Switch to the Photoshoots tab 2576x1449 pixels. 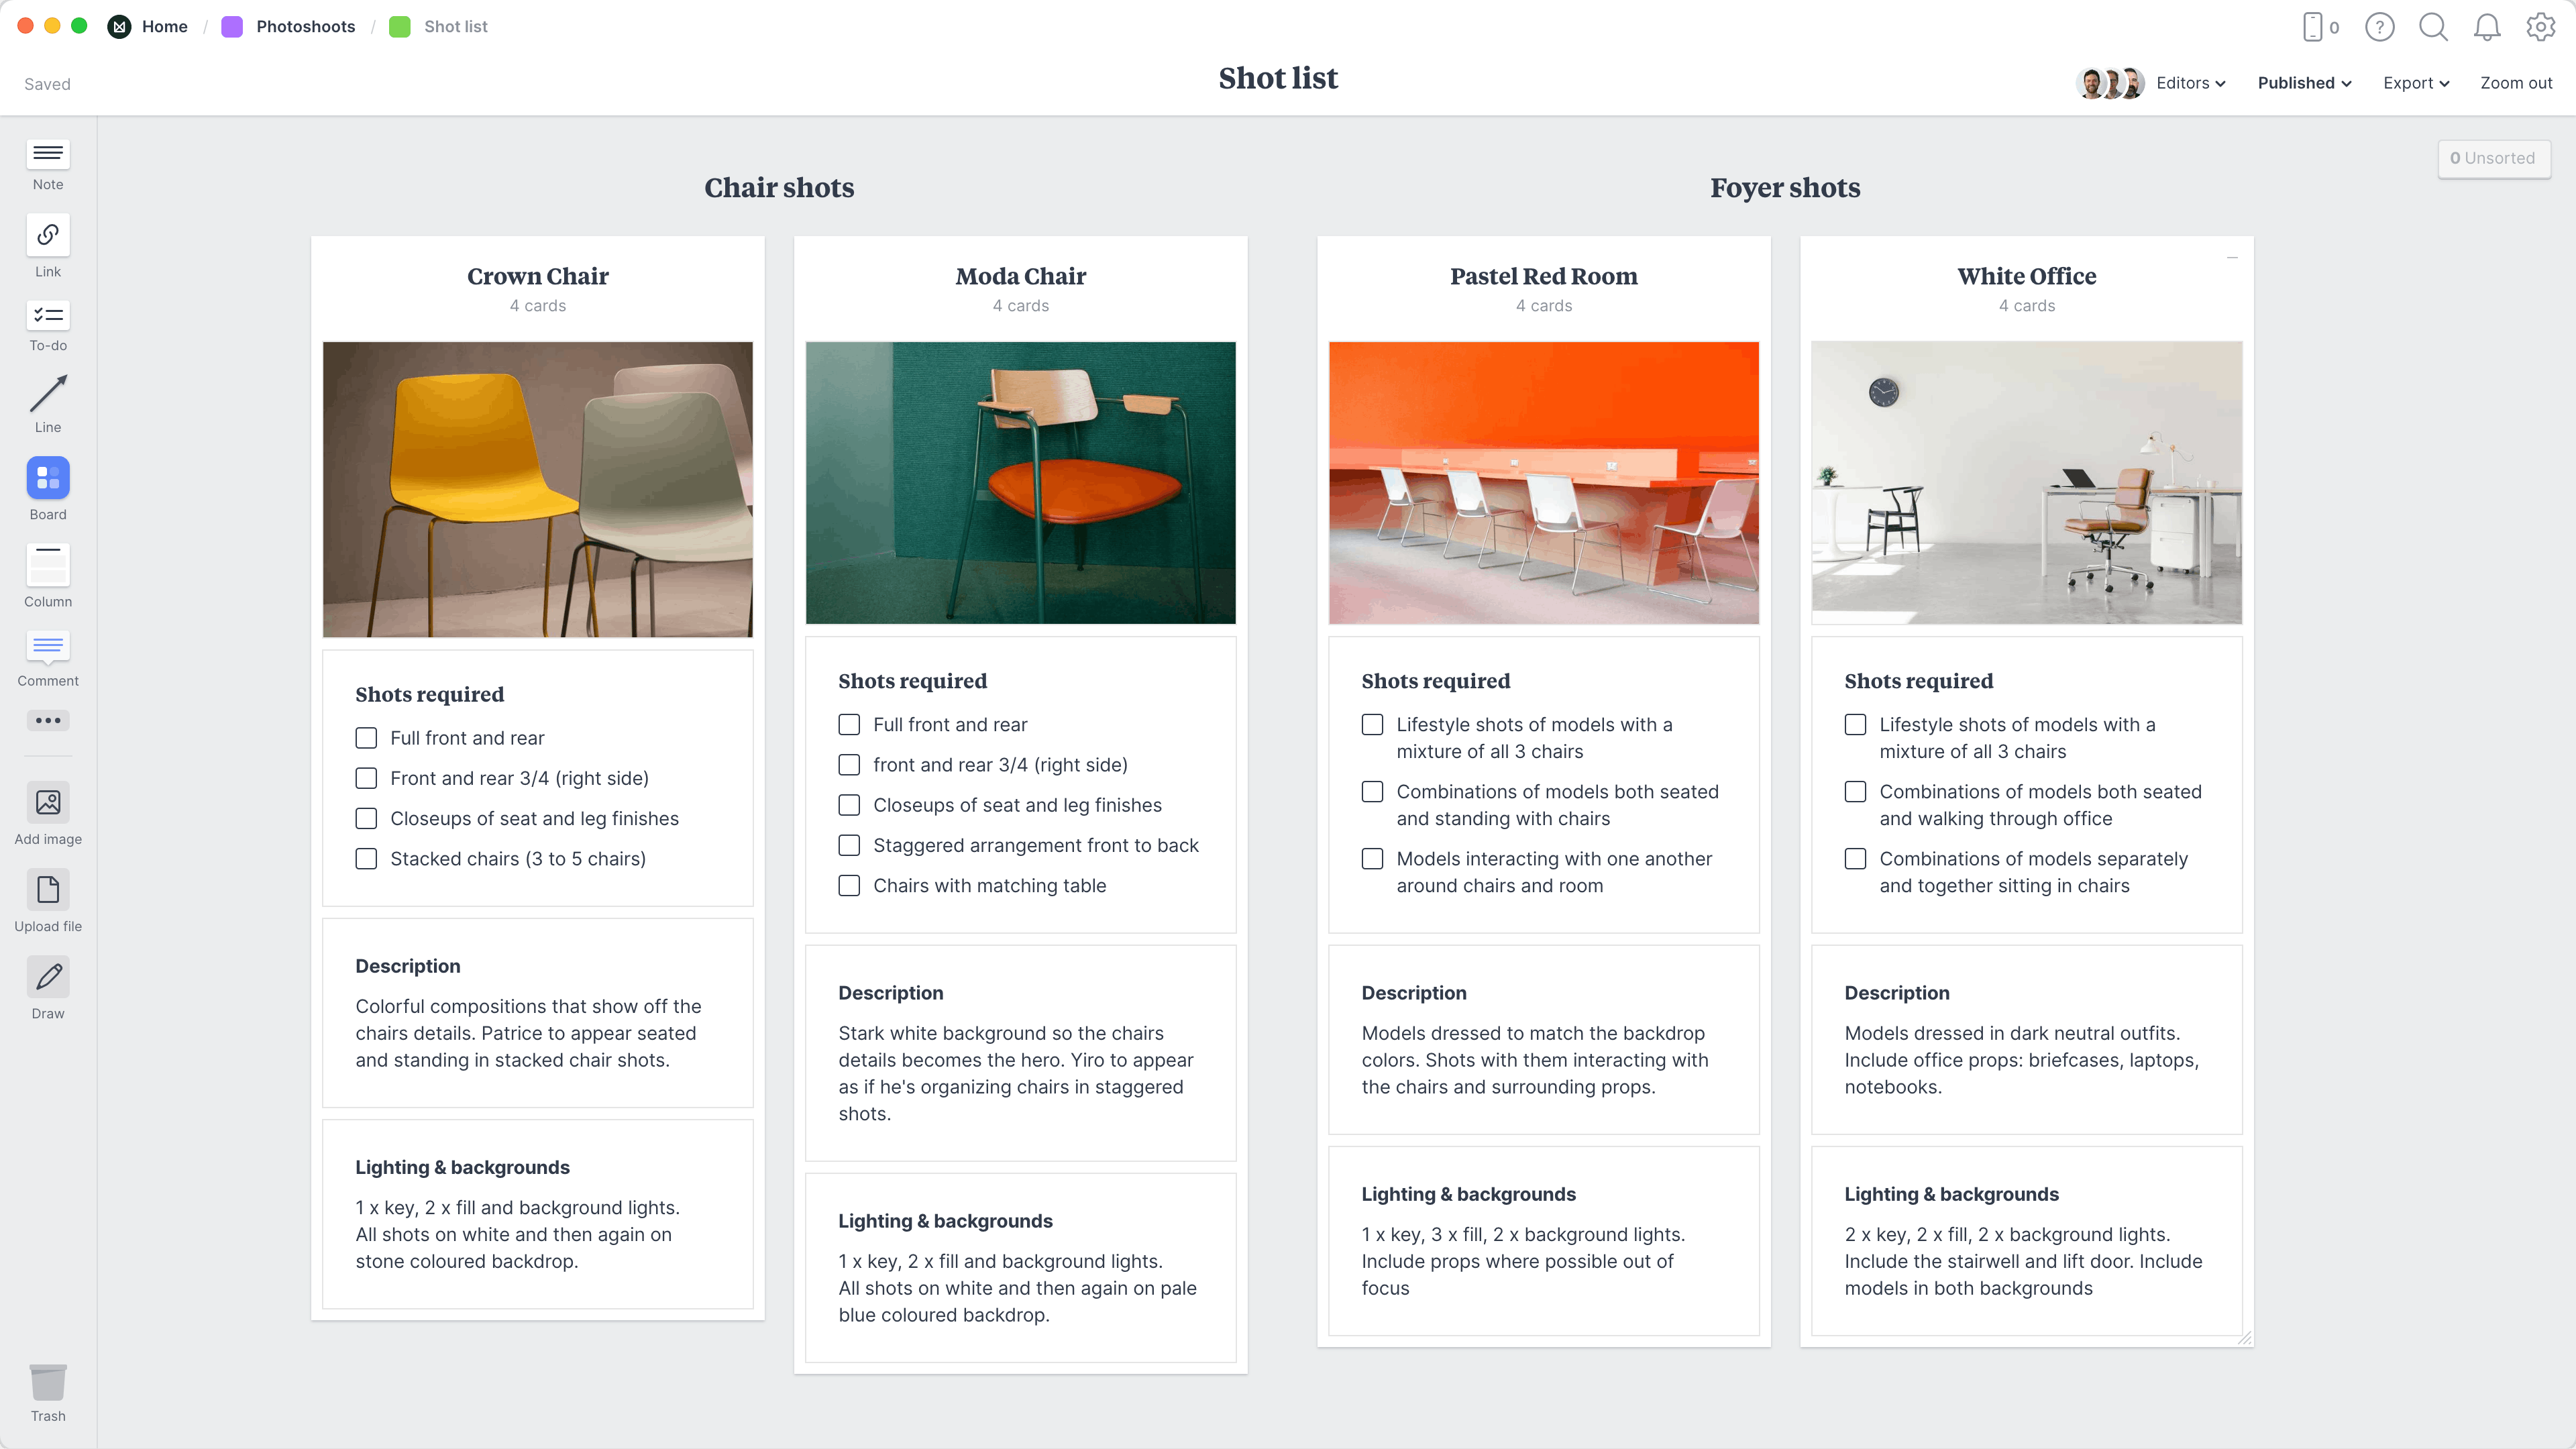pos(303,25)
